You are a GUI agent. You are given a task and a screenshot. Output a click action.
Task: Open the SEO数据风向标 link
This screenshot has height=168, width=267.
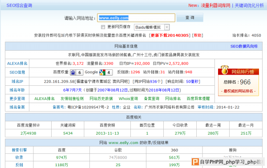coord(244,46)
